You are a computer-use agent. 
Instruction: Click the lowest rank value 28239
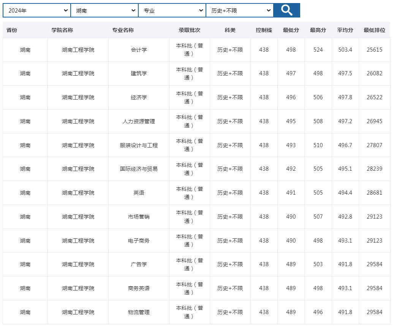(374, 169)
